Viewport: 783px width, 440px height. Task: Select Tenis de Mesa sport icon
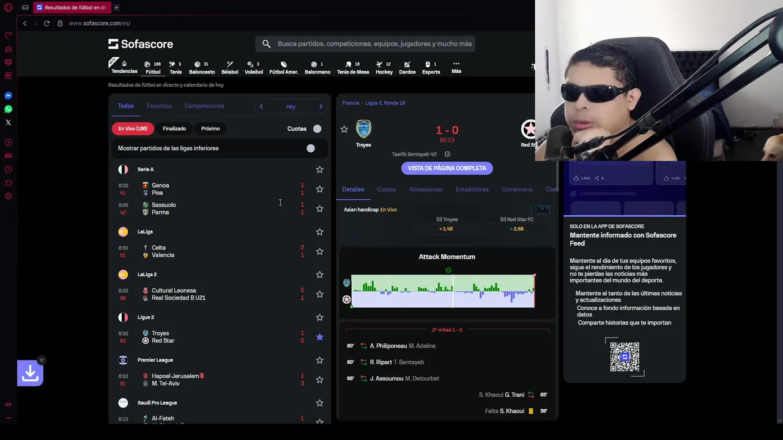pyautogui.click(x=353, y=67)
